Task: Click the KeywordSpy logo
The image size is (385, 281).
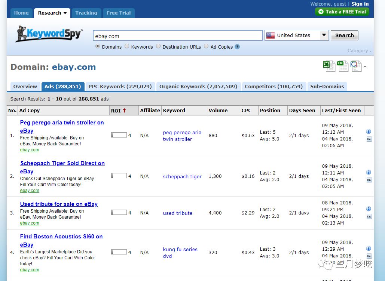Action: coord(49,33)
